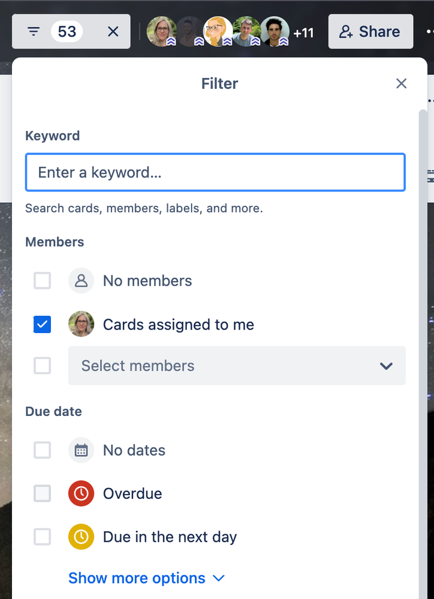
Task: Uncheck the Cards assigned to me checkbox
Action: coord(42,325)
